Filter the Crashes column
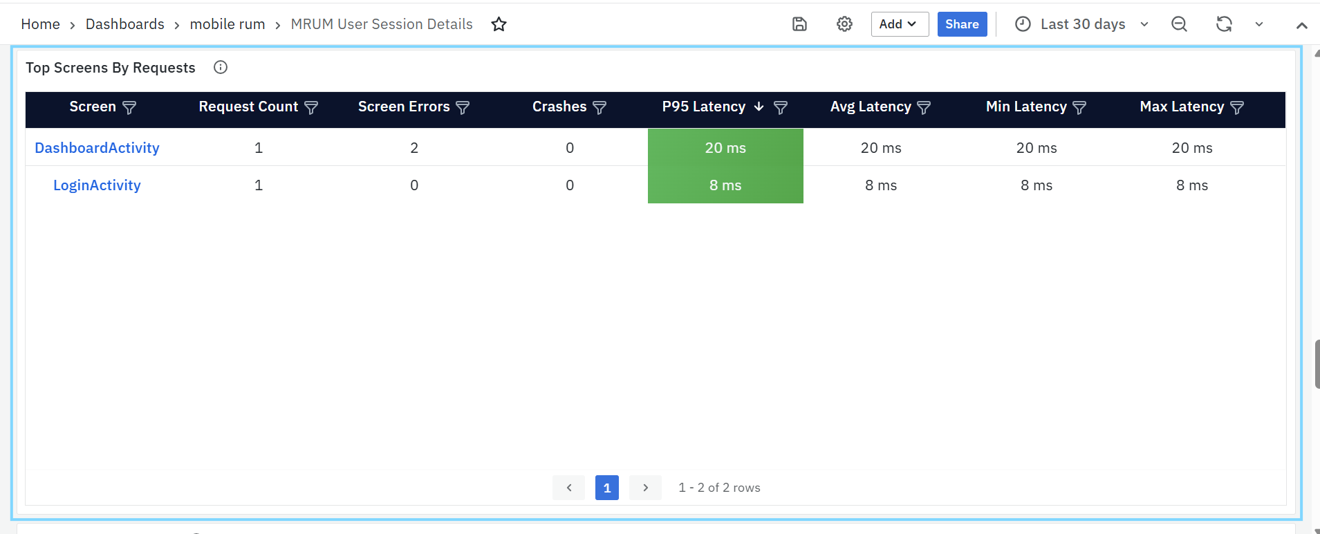Viewport: 1320px width, 534px height. [599, 107]
